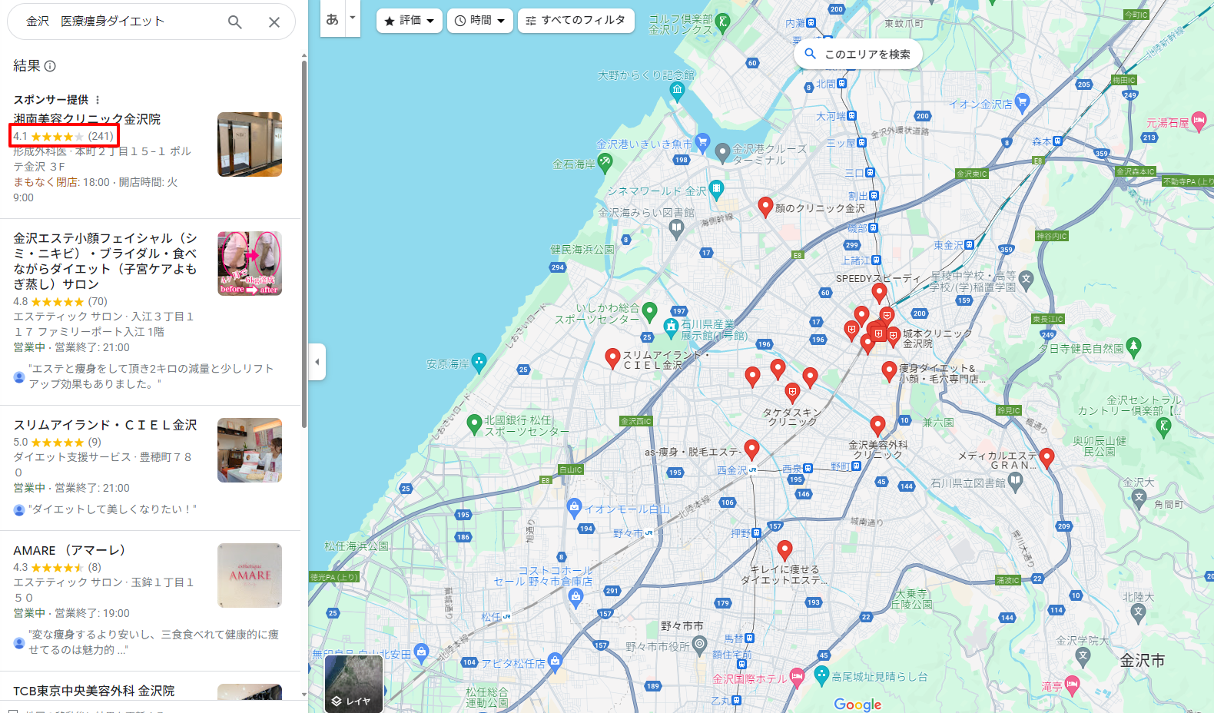The height and width of the screenshot is (713, 1214).
Task: Click the あ input mode button
Action: [332, 19]
